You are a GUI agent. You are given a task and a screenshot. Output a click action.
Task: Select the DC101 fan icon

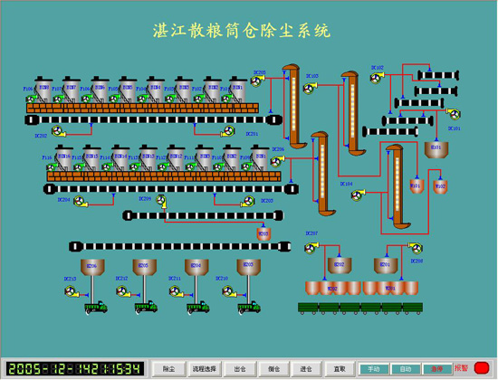[454, 114]
